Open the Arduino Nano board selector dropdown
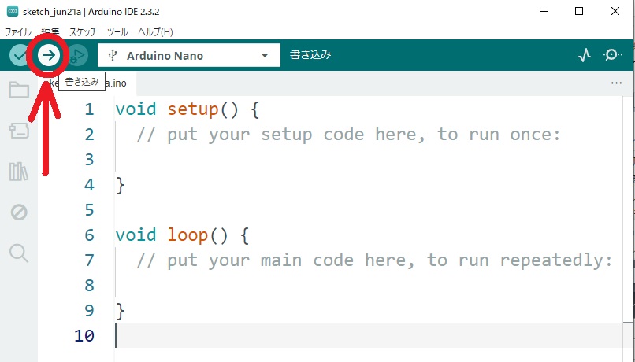The width and height of the screenshot is (635, 362). 189,55
